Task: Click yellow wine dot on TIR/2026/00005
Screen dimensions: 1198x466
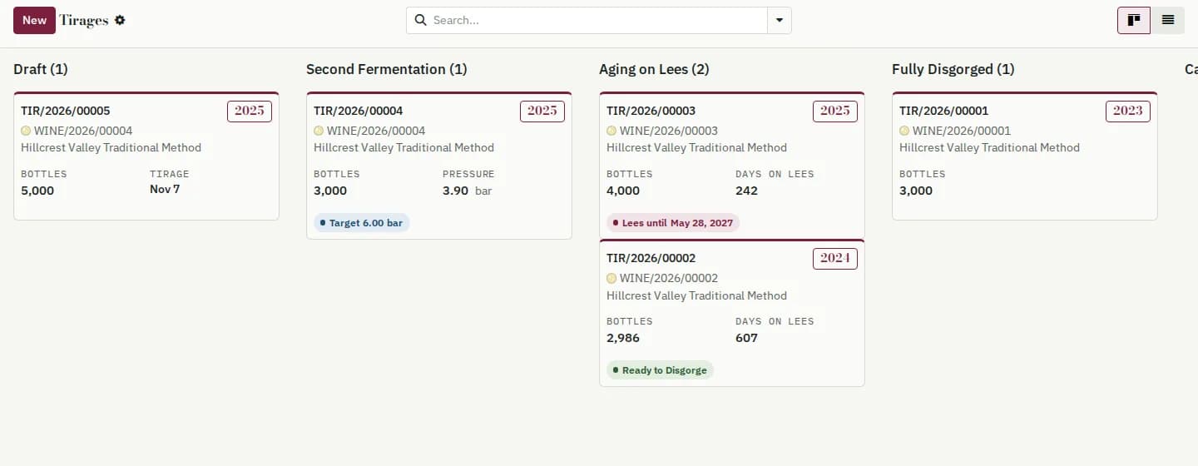Action: (26, 131)
